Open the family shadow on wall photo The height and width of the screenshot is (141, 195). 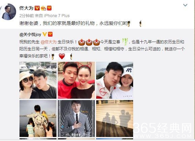coord(115,119)
